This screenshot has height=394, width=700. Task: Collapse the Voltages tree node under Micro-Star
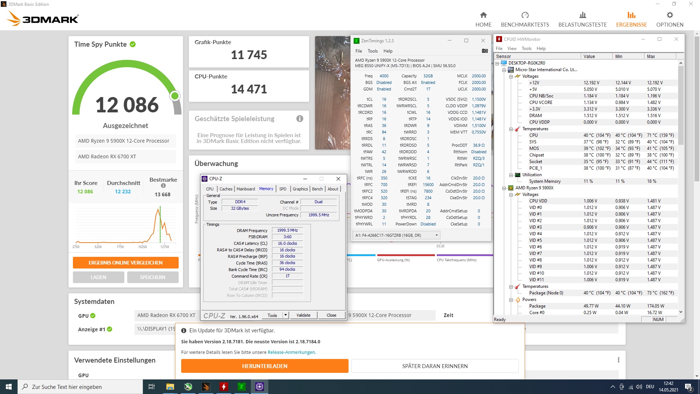(x=511, y=77)
